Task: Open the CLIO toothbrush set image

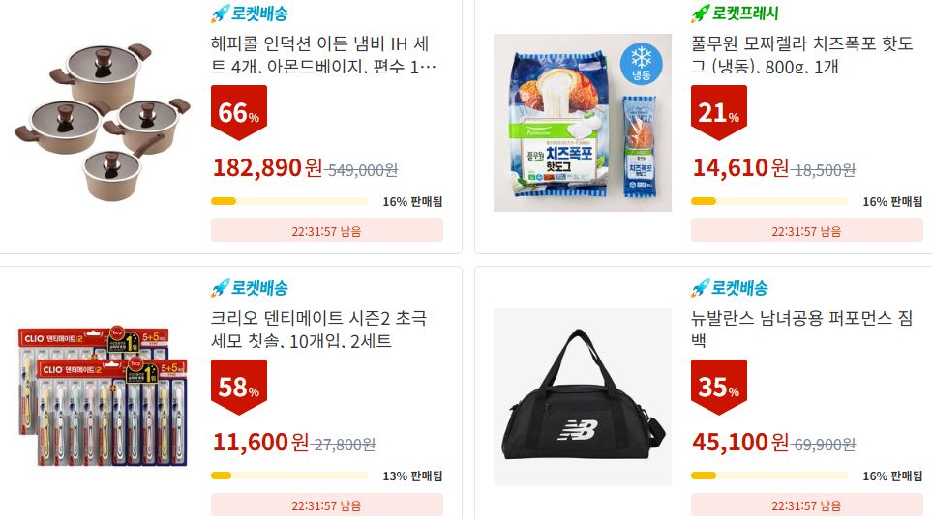Action: pos(103,396)
